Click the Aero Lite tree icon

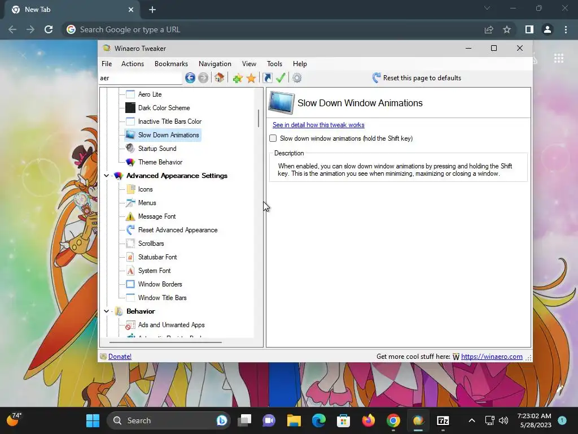[130, 94]
